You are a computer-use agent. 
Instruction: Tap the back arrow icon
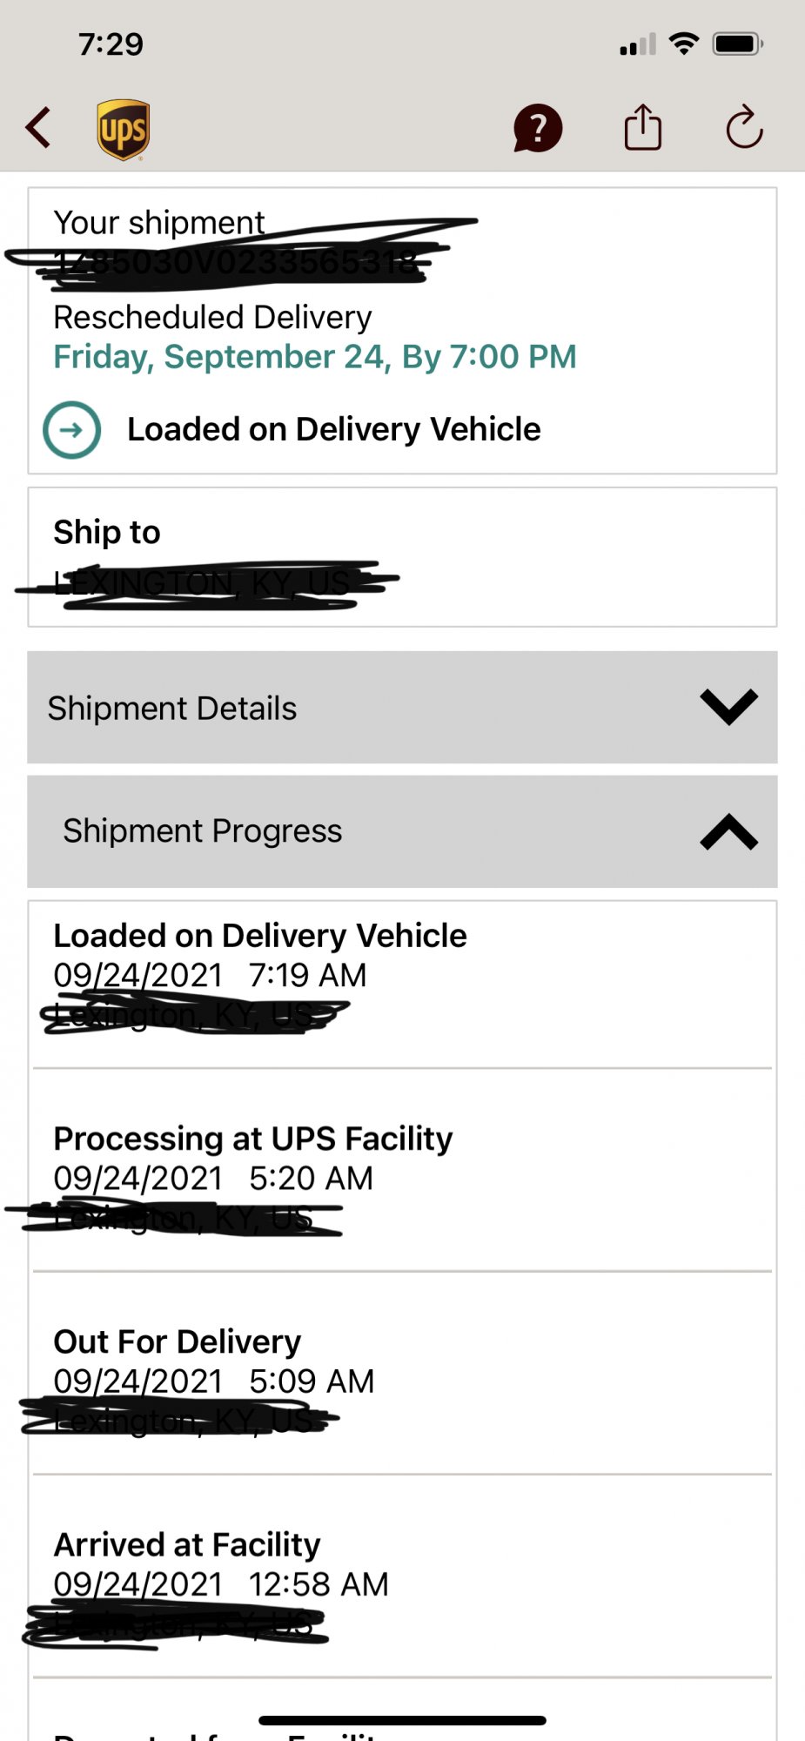[38, 128]
